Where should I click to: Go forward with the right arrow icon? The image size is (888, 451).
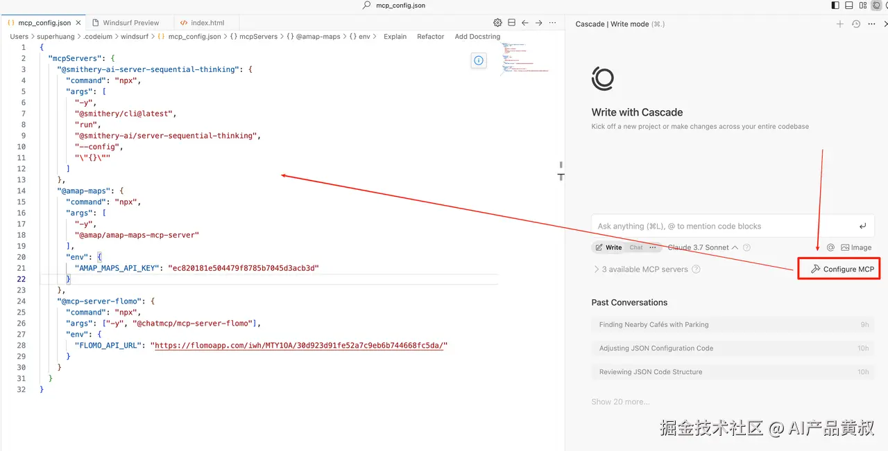pyautogui.click(x=538, y=23)
